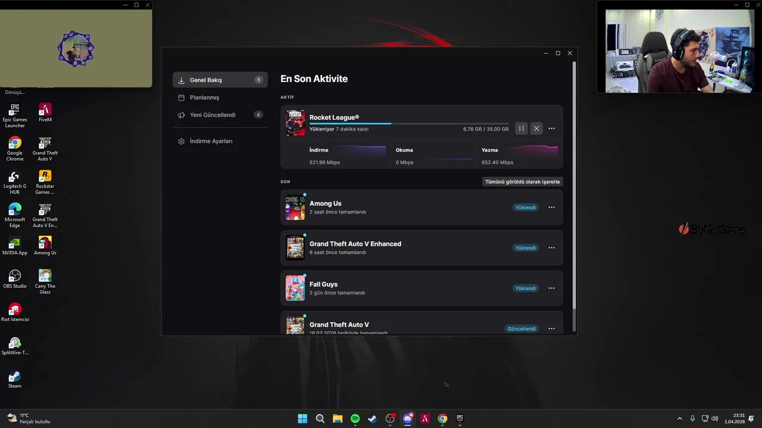The width and height of the screenshot is (762, 428).
Task: Click the download icon beside Genel Bakış
Action: (x=182, y=80)
